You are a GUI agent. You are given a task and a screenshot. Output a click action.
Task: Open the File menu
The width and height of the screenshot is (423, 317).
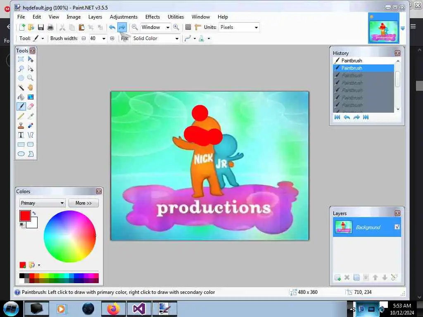click(21, 17)
